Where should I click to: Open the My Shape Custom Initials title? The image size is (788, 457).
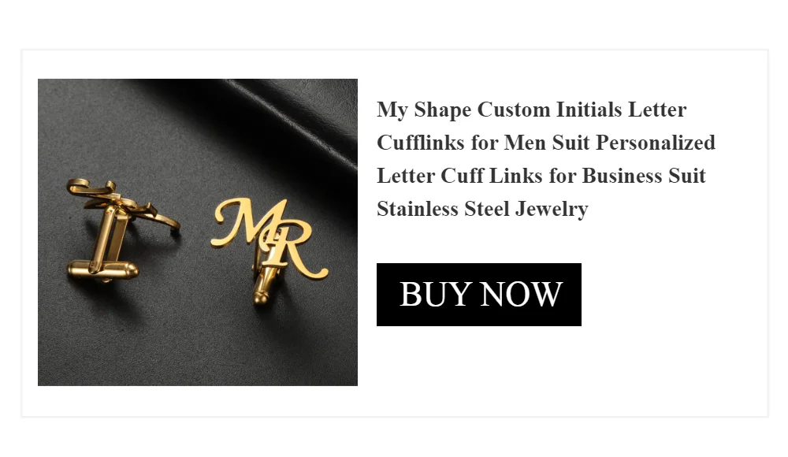546,159
